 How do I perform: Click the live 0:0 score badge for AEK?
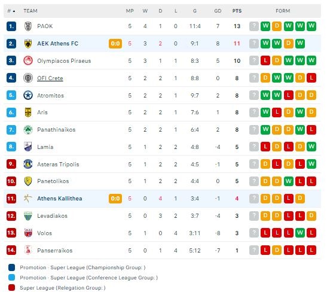coord(115,44)
